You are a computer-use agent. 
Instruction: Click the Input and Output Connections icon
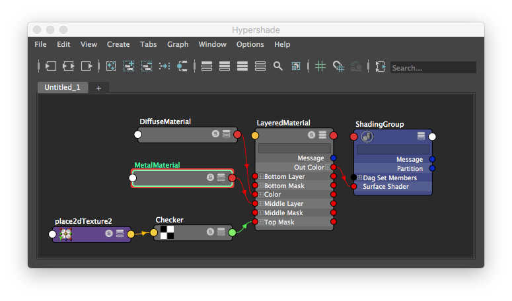(x=69, y=67)
